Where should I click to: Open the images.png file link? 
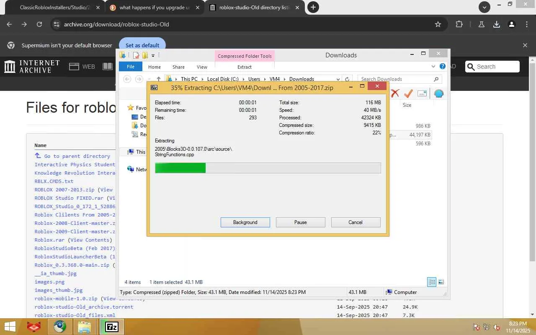[49, 282]
